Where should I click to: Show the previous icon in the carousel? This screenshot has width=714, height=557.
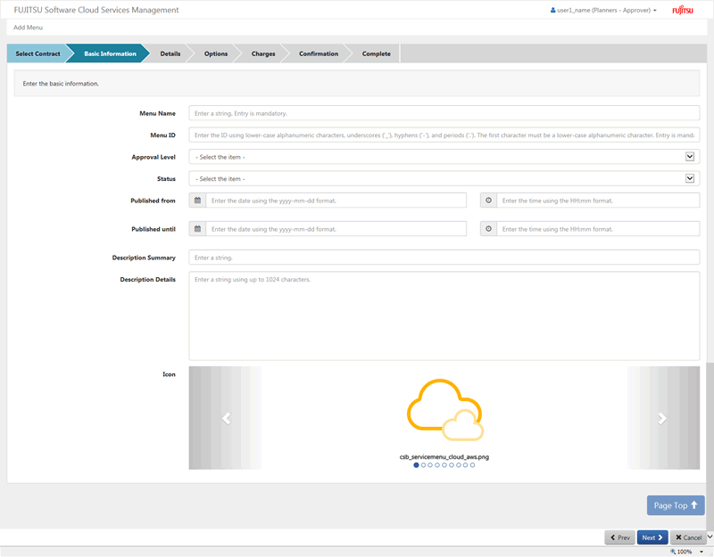(x=226, y=418)
